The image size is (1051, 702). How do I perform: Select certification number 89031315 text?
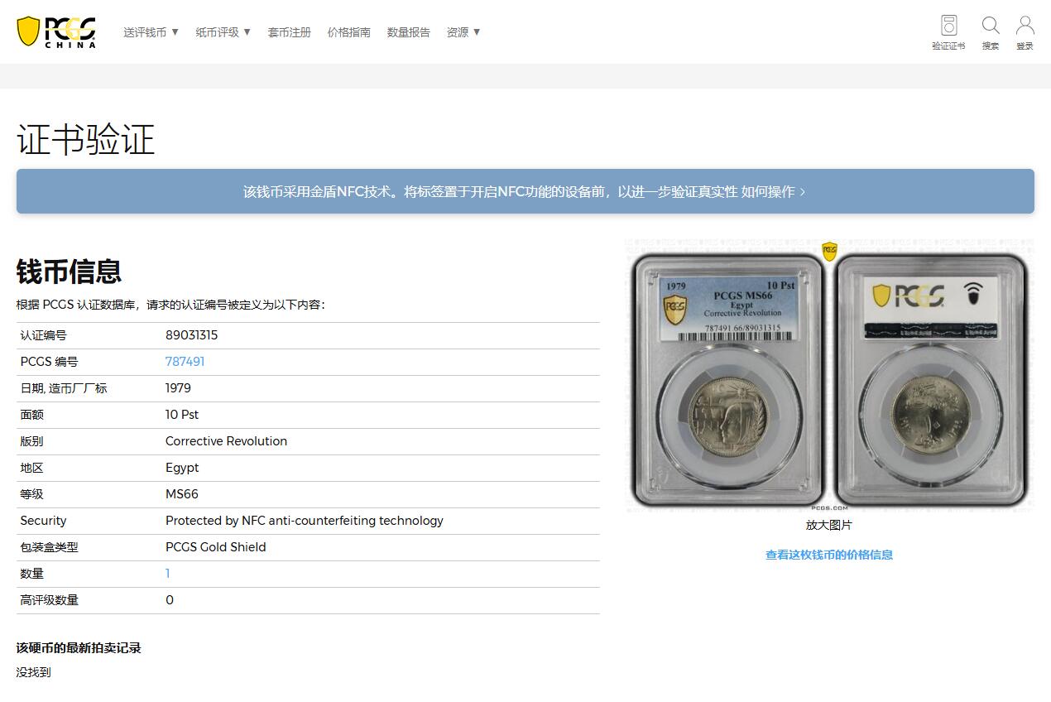point(191,335)
